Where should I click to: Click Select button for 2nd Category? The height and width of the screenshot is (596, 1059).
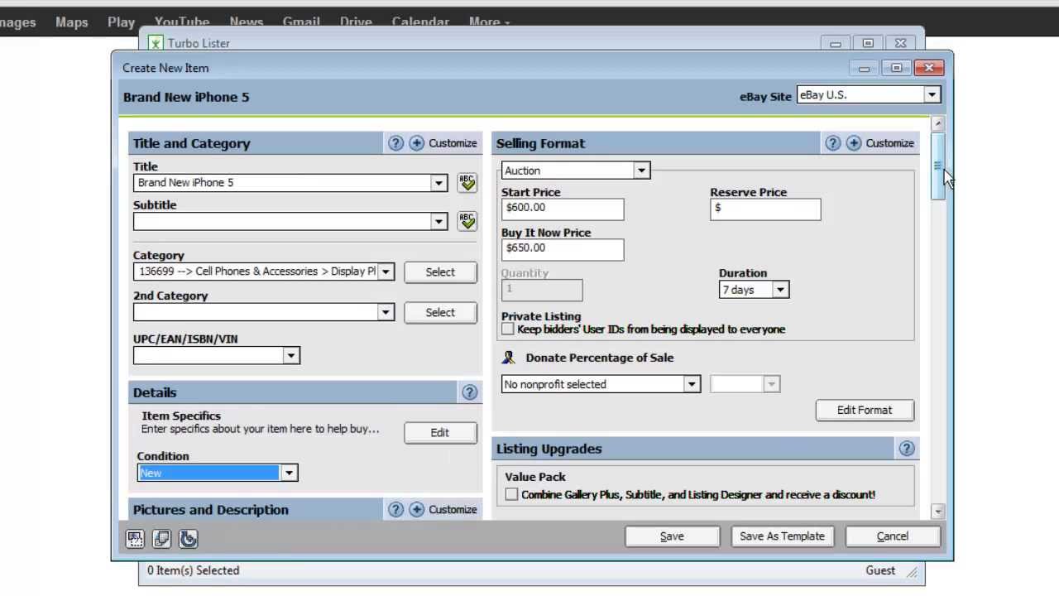[440, 312]
